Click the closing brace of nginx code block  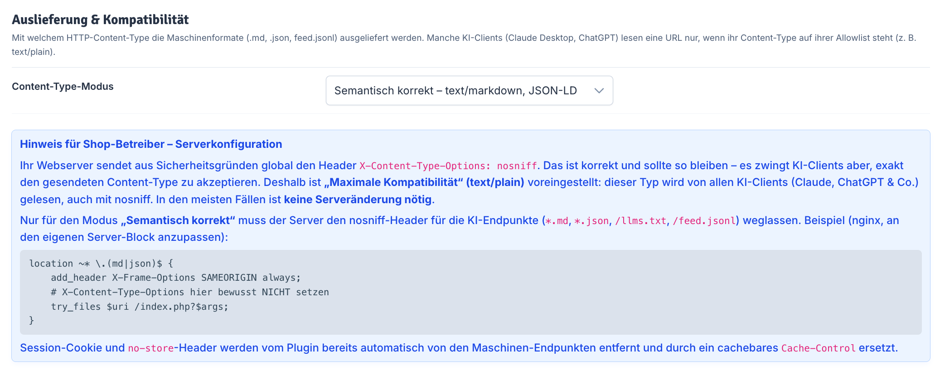[x=31, y=321]
